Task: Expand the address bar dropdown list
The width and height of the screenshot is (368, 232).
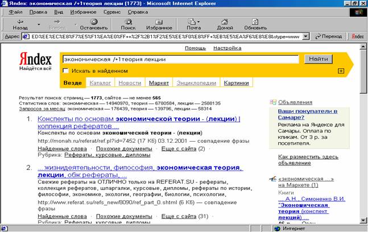Action: pos(305,36)
